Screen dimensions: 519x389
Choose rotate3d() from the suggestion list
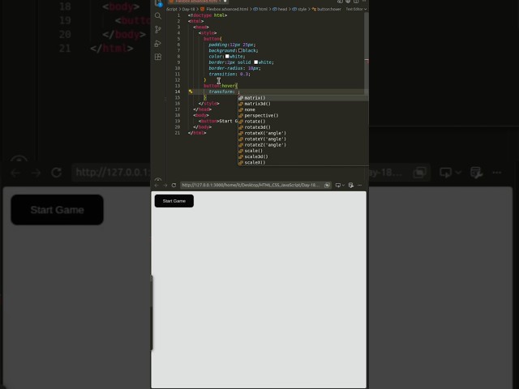point(303,127)
